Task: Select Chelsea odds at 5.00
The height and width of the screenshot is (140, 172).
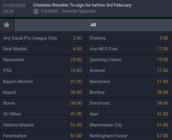Action: (x=129, y=38)
